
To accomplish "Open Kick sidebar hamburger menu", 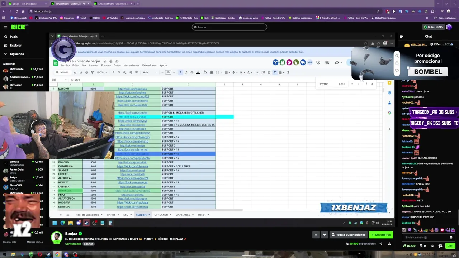I will coord(5,27).
